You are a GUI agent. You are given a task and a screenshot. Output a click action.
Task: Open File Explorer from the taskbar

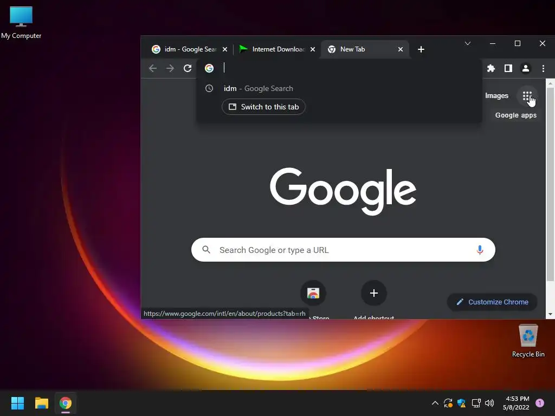[x=41, y=403]
